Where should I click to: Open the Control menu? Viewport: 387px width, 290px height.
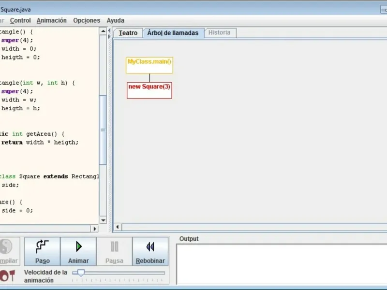[20, 20]
